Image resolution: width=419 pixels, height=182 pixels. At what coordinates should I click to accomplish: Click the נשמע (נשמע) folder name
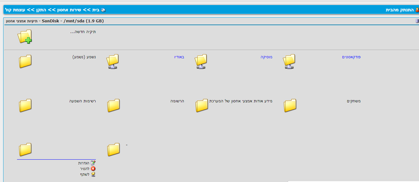pos(84,57)
